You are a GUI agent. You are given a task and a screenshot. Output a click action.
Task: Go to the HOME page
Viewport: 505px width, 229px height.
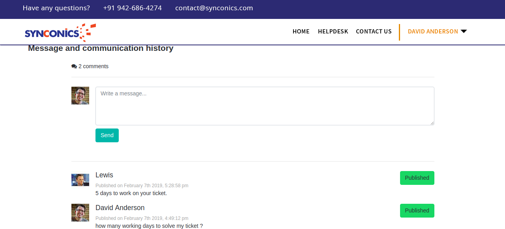pyautogui.click(x=301, y=32)
